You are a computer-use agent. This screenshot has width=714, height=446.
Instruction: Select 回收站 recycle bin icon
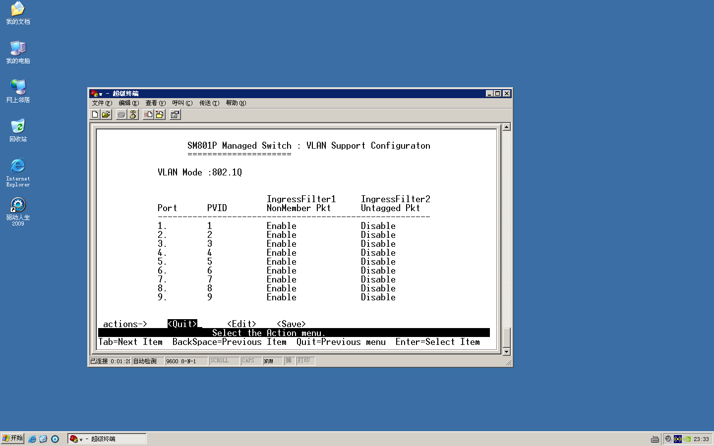(x=18, y=131)
